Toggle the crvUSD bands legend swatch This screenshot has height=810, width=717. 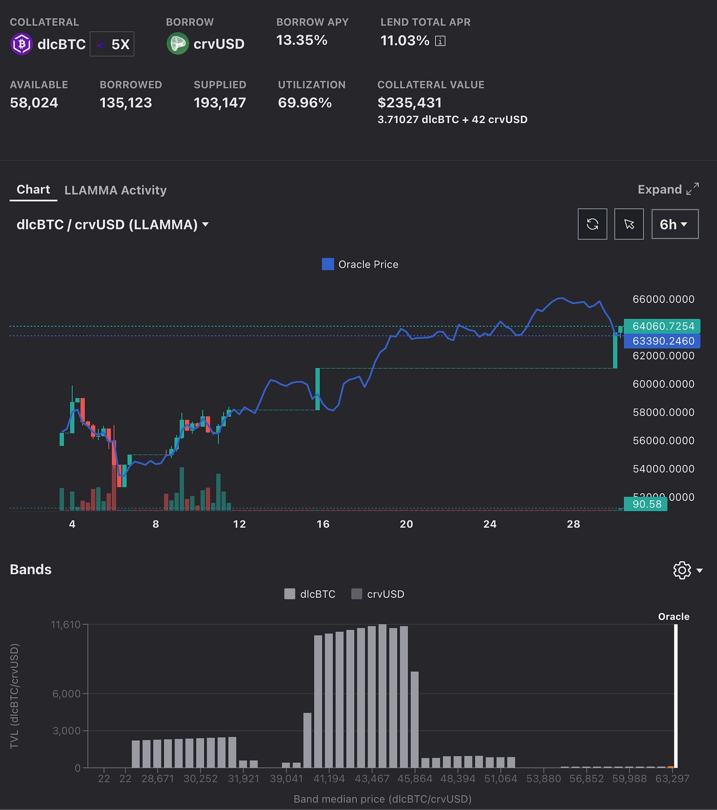(x=357, y=594)
